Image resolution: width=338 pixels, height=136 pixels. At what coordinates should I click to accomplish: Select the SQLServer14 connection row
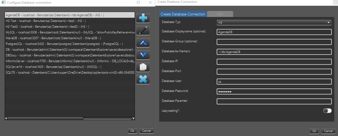[x=70, y=67]
